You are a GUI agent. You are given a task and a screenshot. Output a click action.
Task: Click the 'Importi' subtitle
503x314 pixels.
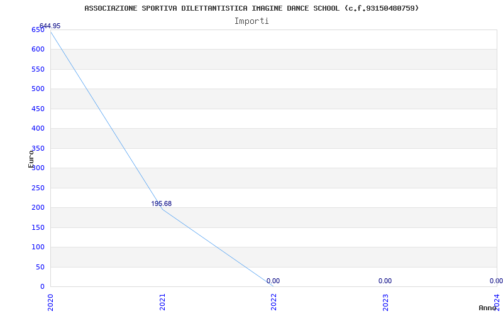point(251,21)
